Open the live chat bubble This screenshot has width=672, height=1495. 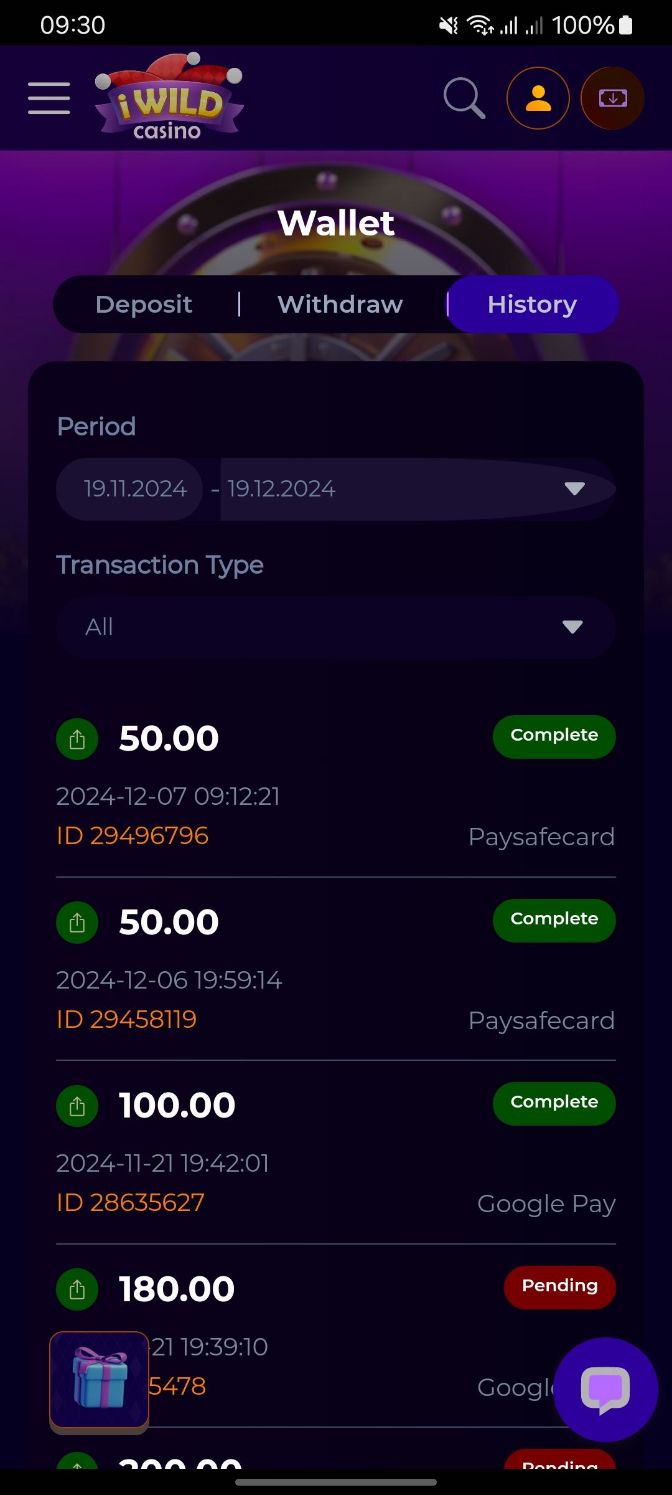(x=605, y=1389)
